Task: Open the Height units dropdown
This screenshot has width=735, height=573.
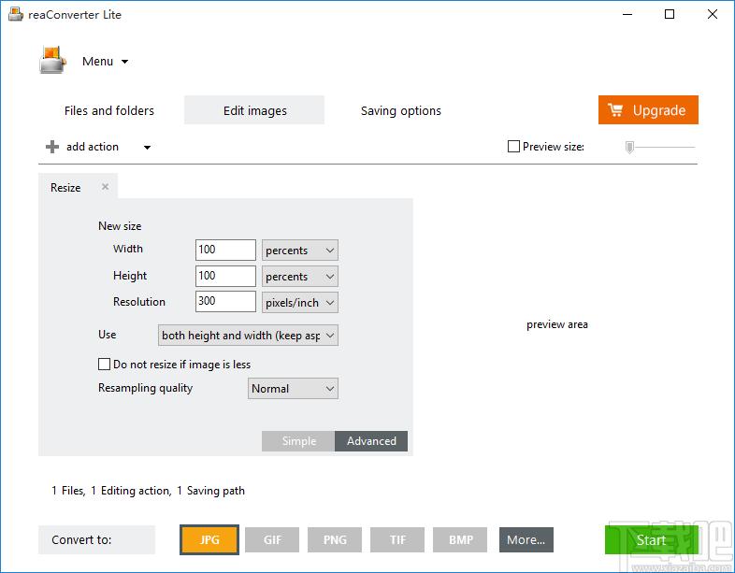Action: [x=299, y=277]
